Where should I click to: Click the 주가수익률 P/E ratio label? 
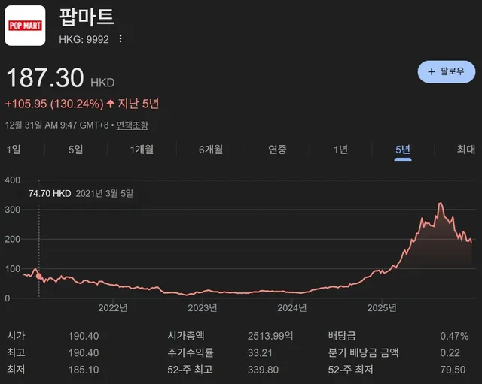click(x=188, y=352)
